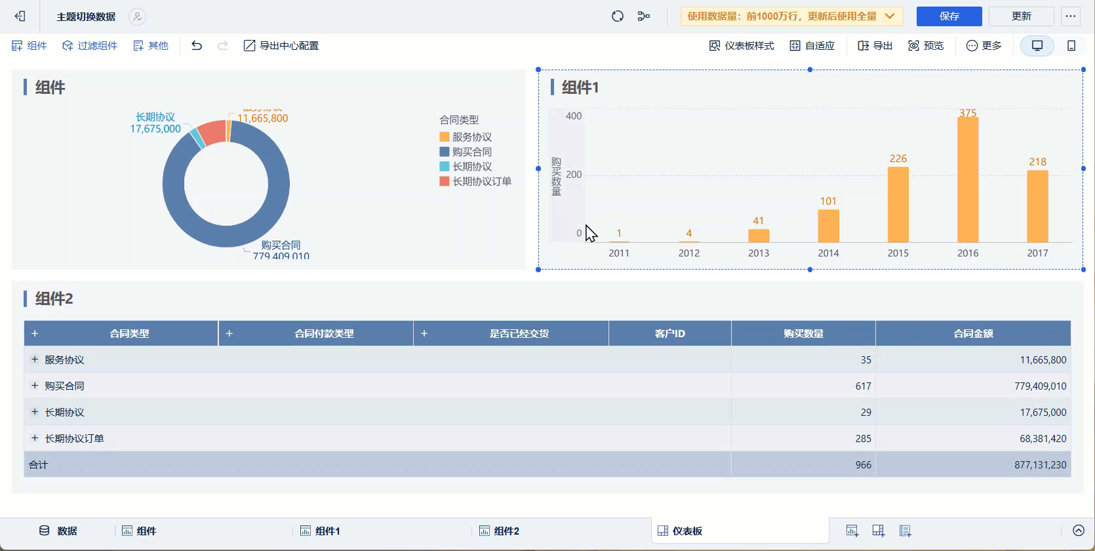Click the cyan 长期协议 legend swatch
Image resolution: width=1095 pixels, height=551 pixels.
click(x=445, y=166)
